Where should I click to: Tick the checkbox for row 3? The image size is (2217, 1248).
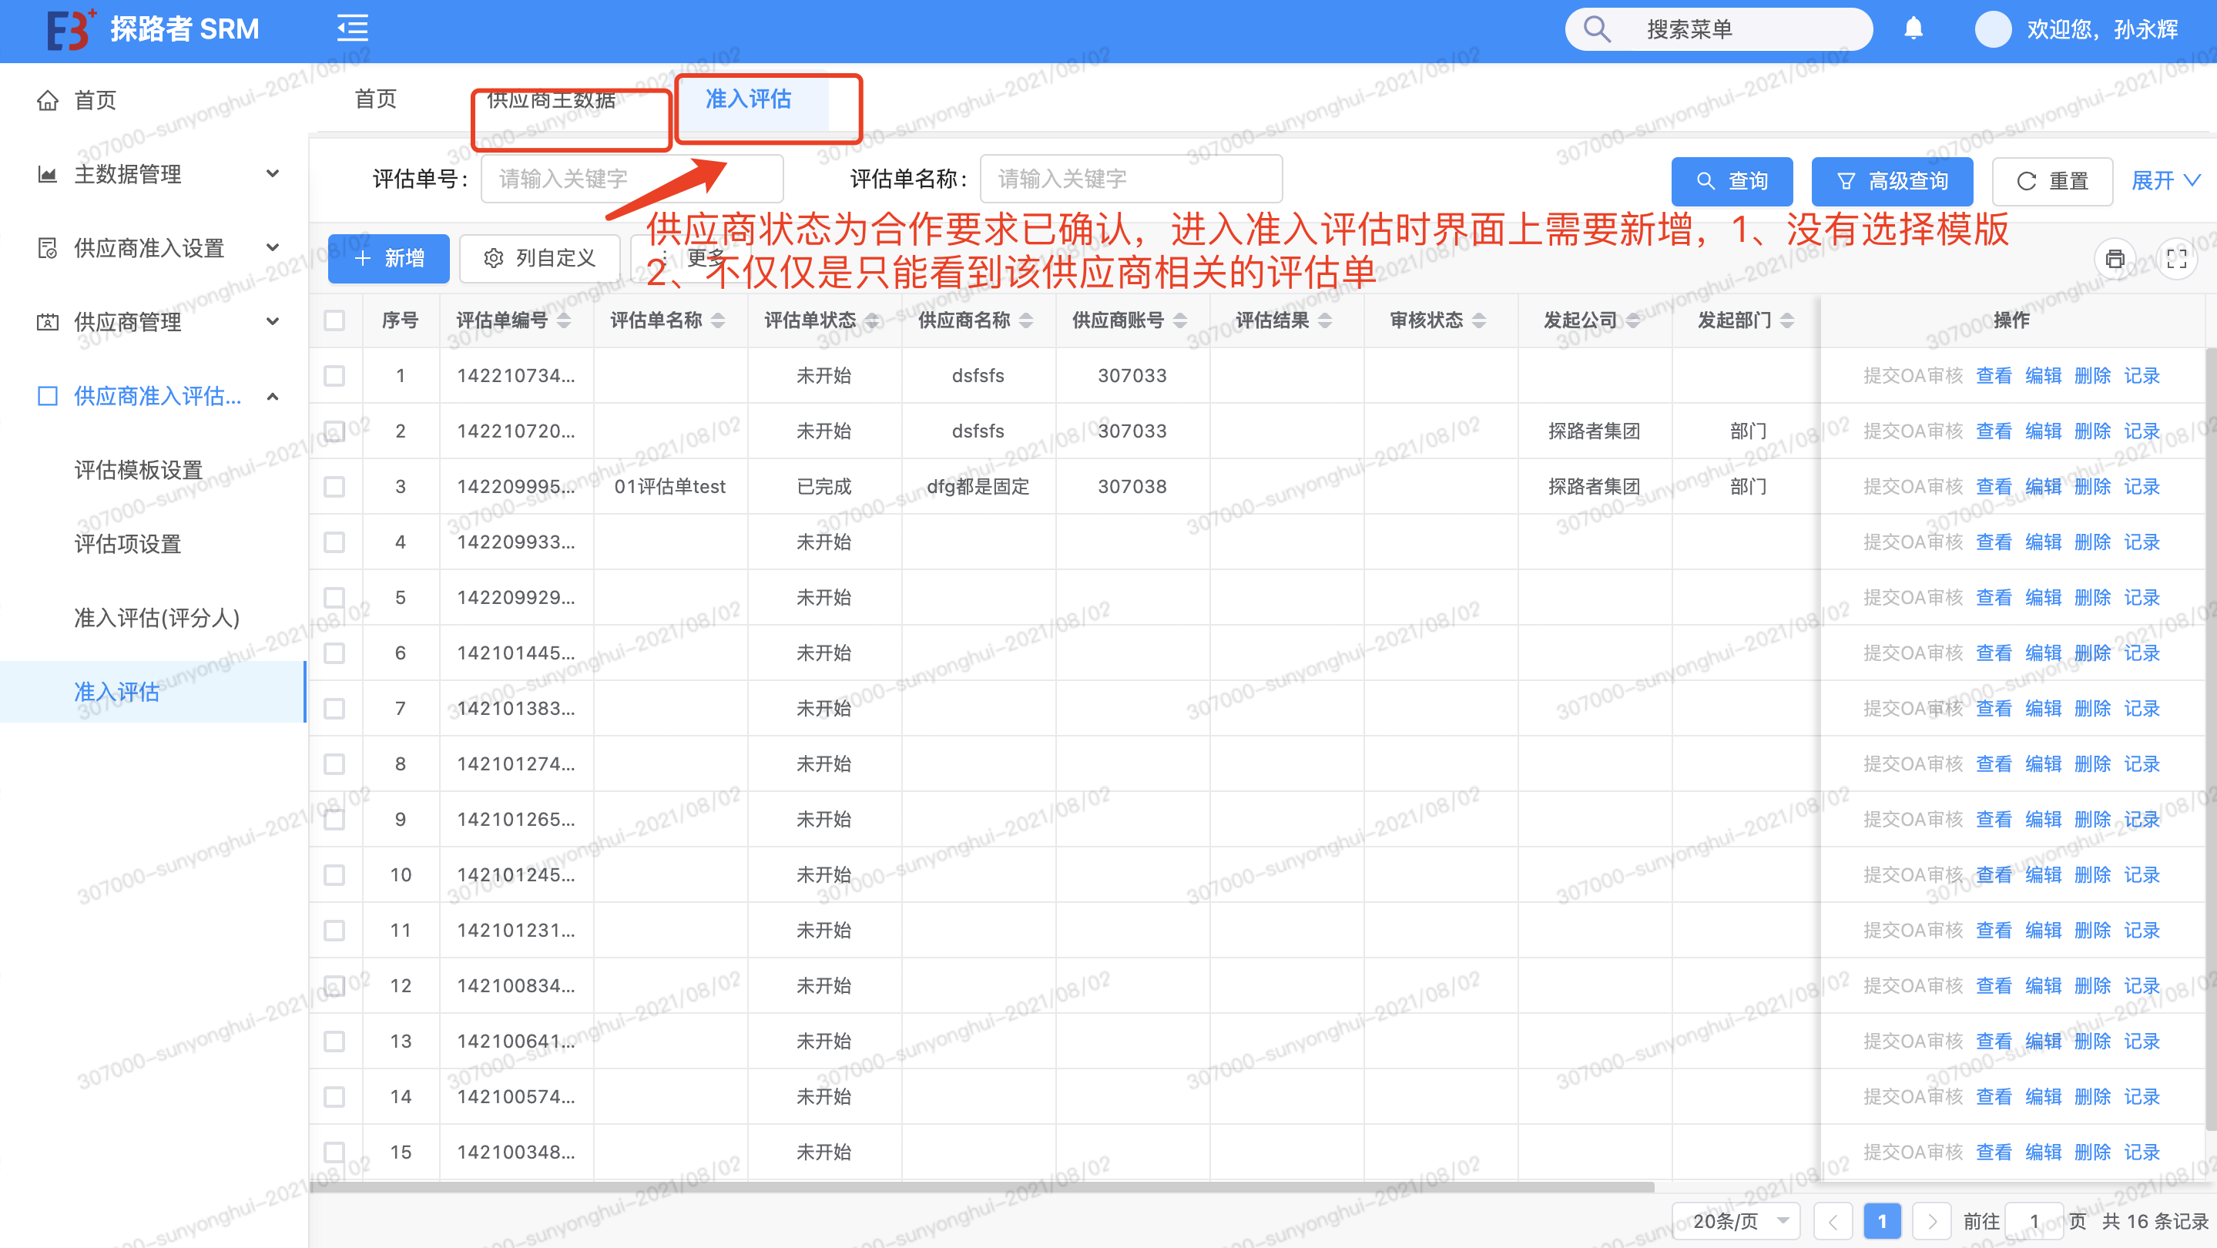click(x=334, y=486)
